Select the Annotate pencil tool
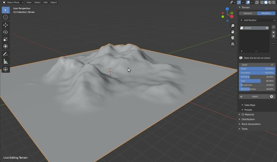Image resolution: width=277 pixels, height=162 pixels. point(6,55)
